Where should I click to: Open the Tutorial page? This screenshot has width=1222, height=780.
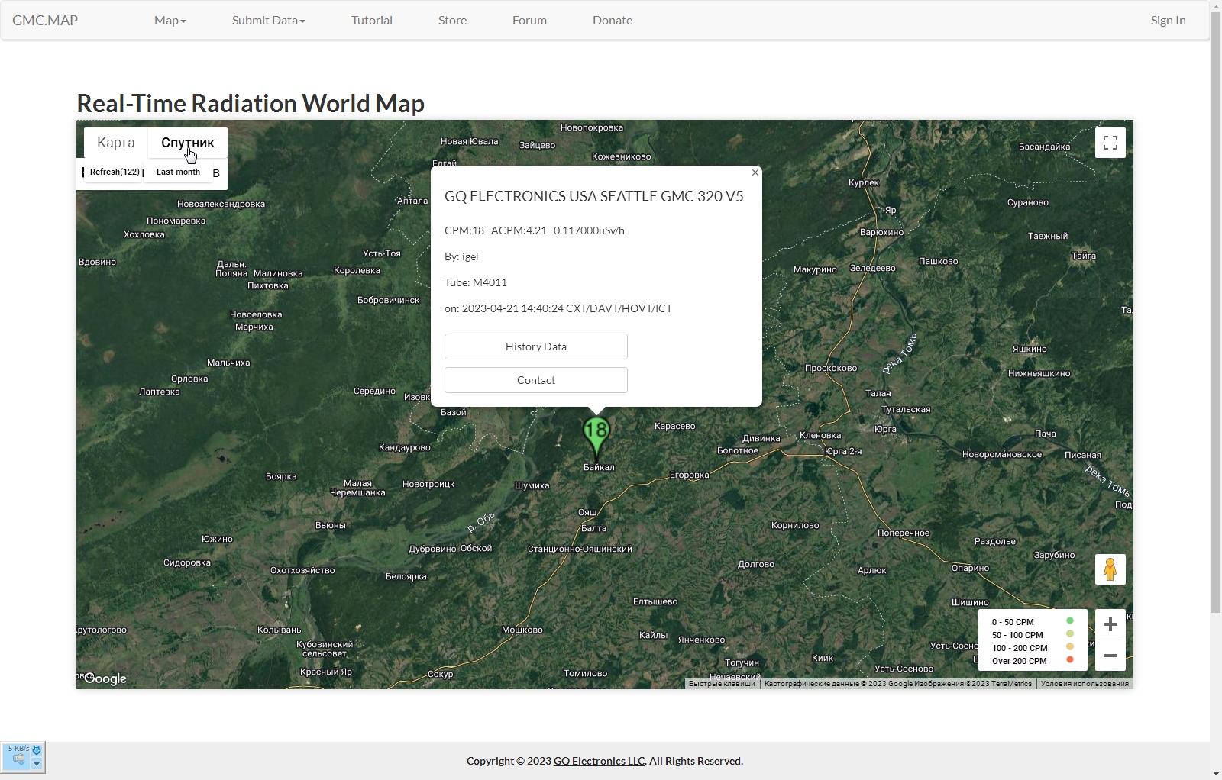372,21
